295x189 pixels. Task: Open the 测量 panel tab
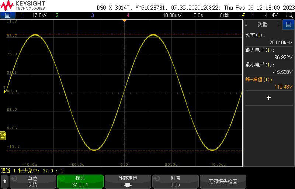tap(262, 25)
